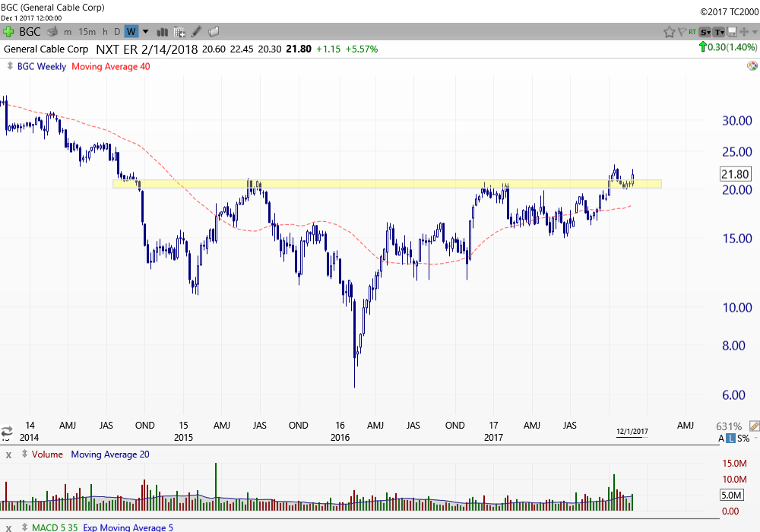Click the Volume indicator label
760x532 pixels.
click(x=47, y=454)
